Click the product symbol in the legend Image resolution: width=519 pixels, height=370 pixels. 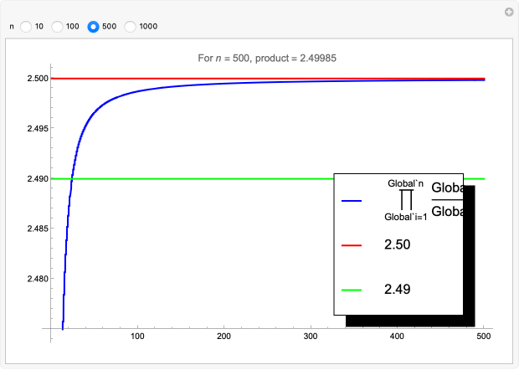pos(406,200)
